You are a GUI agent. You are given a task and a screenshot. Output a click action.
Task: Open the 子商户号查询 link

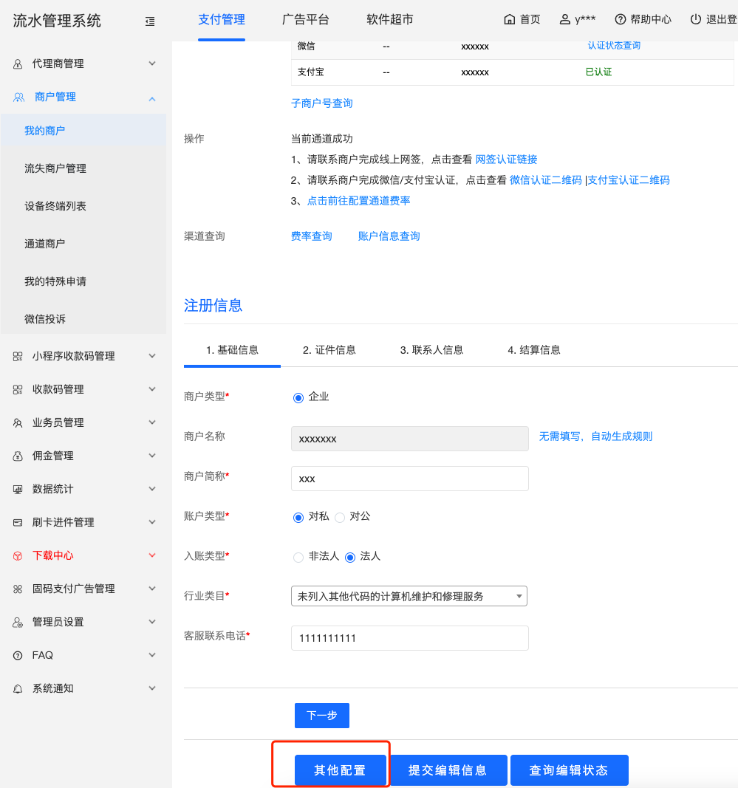point(322,103)
